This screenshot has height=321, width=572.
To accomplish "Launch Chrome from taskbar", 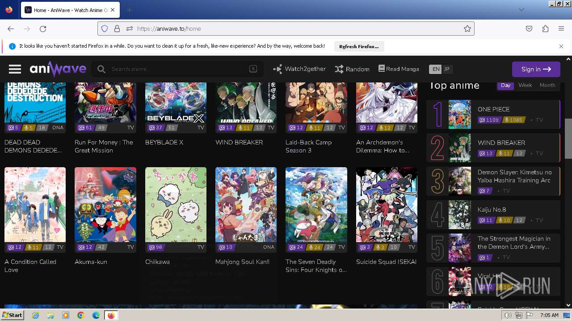I will click(80, 315).
